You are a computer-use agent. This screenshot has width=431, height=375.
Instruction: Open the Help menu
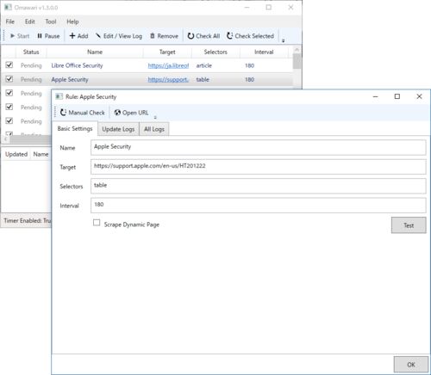(x=72, y=22)
